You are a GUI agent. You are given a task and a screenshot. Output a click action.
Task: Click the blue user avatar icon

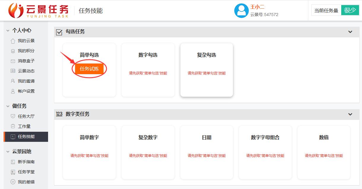pyautogui.click(x=242, y=10)
